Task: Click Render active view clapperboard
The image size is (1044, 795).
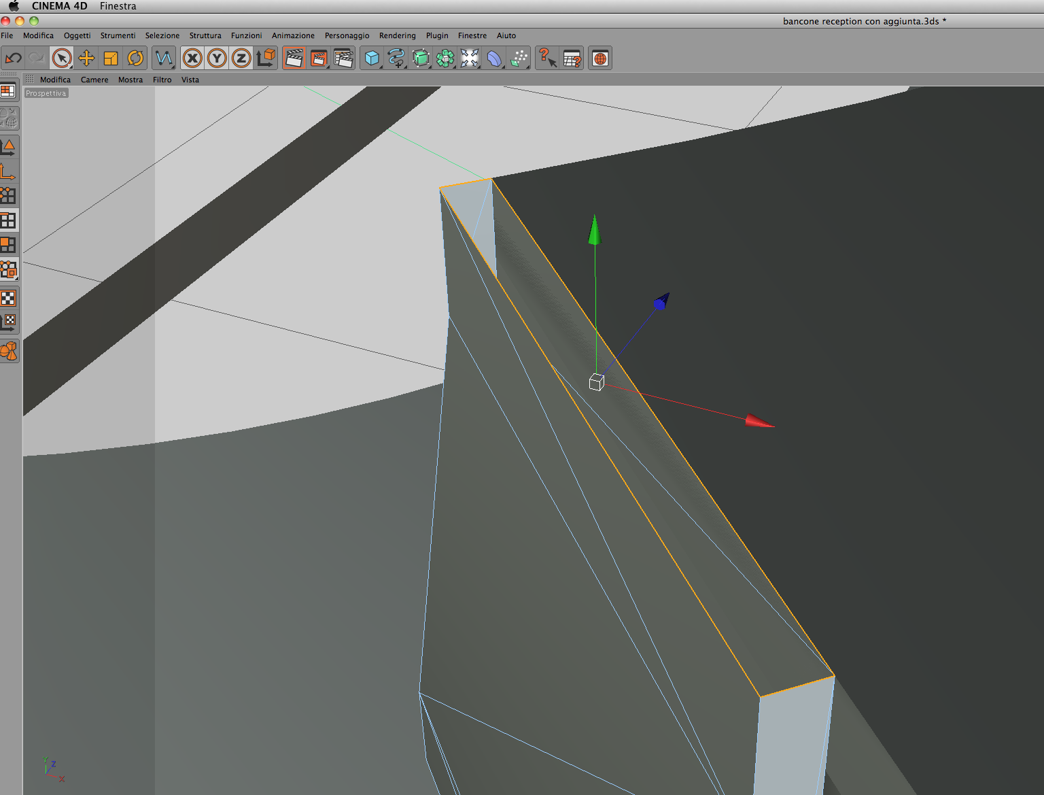Action: click(294, 58)
